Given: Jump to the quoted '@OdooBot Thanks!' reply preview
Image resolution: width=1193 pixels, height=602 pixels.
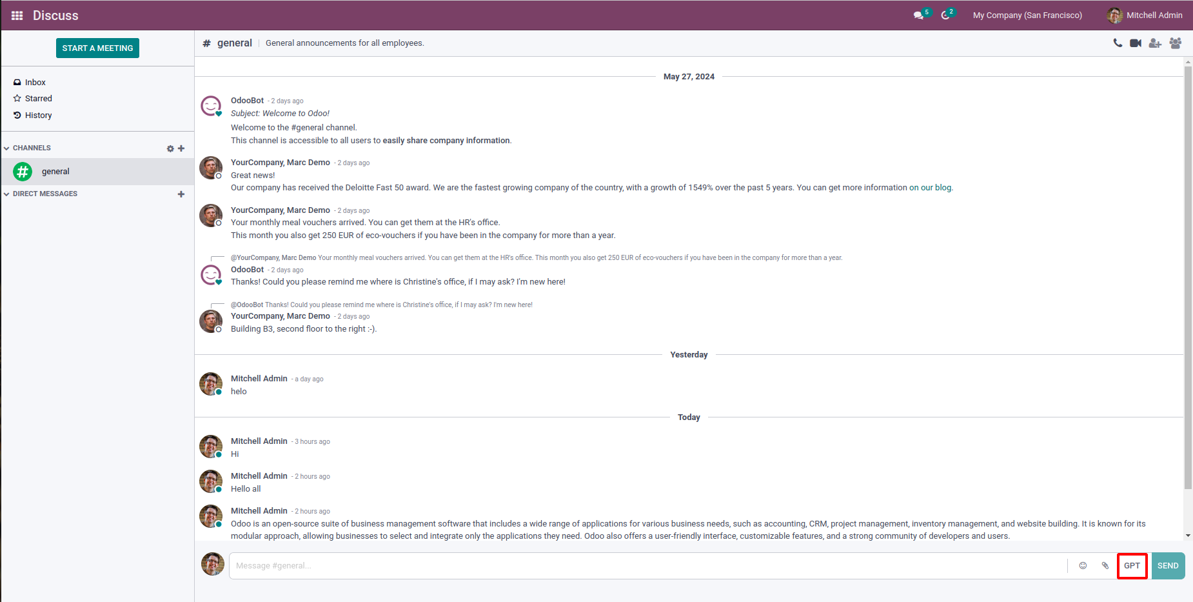Looking at the screenshot, I should (x=382, y=305).
